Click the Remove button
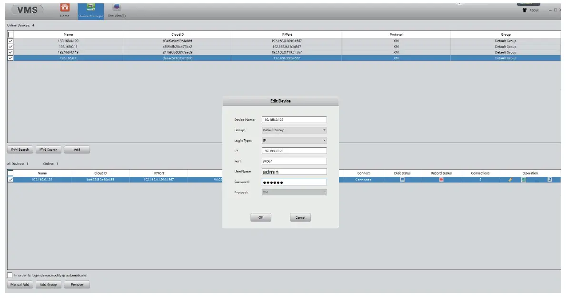 [77, 285]
